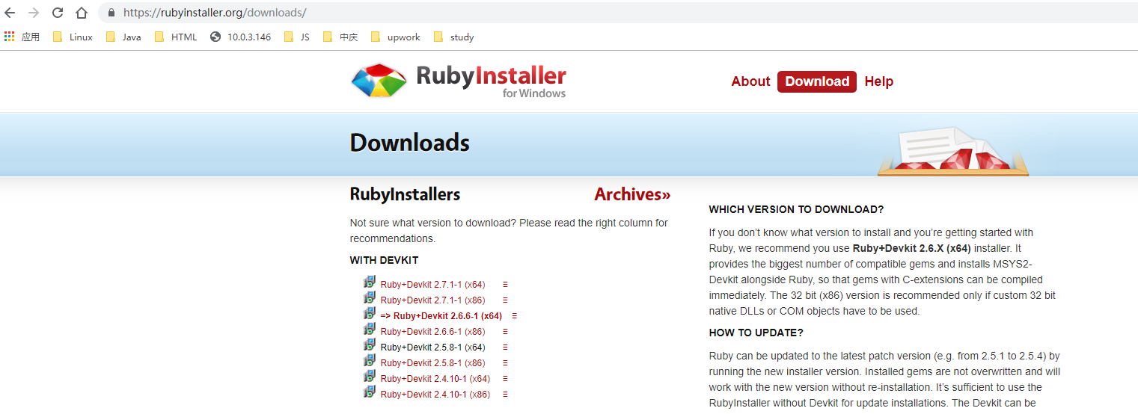Click the address bar URL field

click(617, 13)
